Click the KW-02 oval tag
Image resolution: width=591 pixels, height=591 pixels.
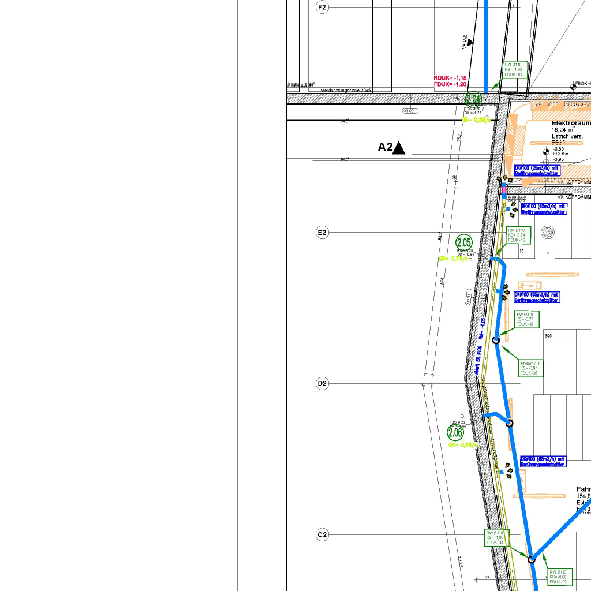pos(409,111)
